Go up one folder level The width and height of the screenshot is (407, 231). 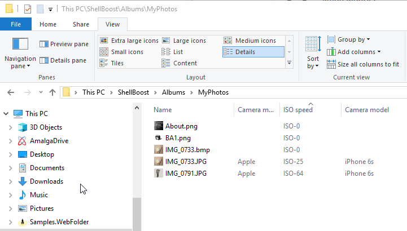click(x=52, y=92)
